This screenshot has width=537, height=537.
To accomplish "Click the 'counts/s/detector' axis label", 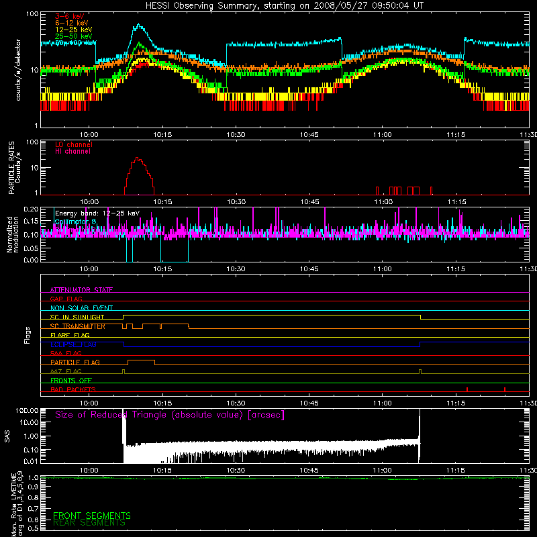I will pyautogui.click(x=18, y=70).
